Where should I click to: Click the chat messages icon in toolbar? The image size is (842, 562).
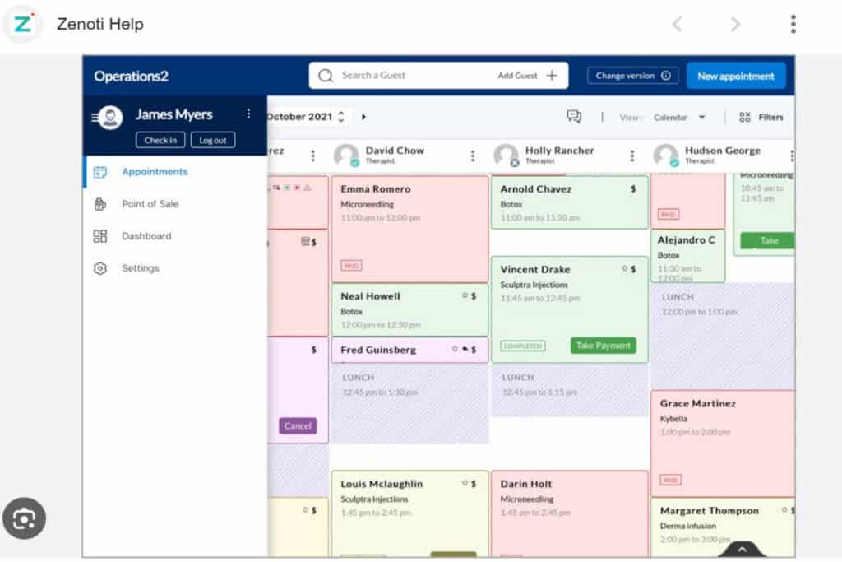point(574,117)
